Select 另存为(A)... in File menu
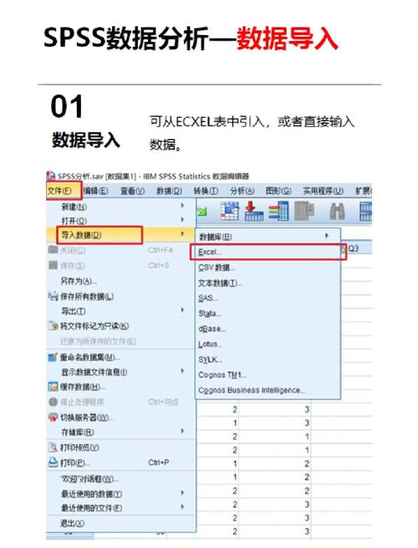The height and width of the screenshot is (548, 418). pos(121,280)
